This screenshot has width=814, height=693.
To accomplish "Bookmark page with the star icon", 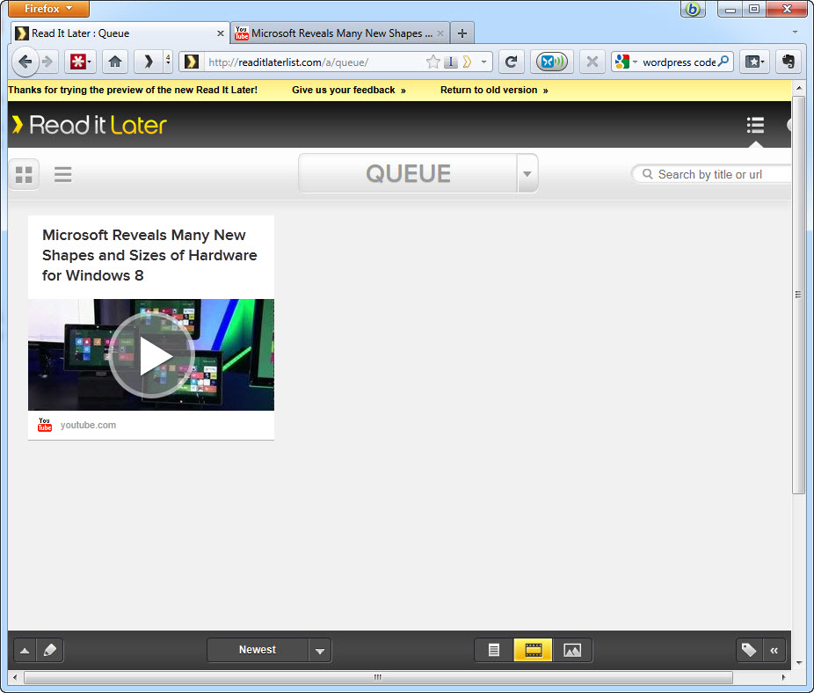I will click(x=432, y=62).
